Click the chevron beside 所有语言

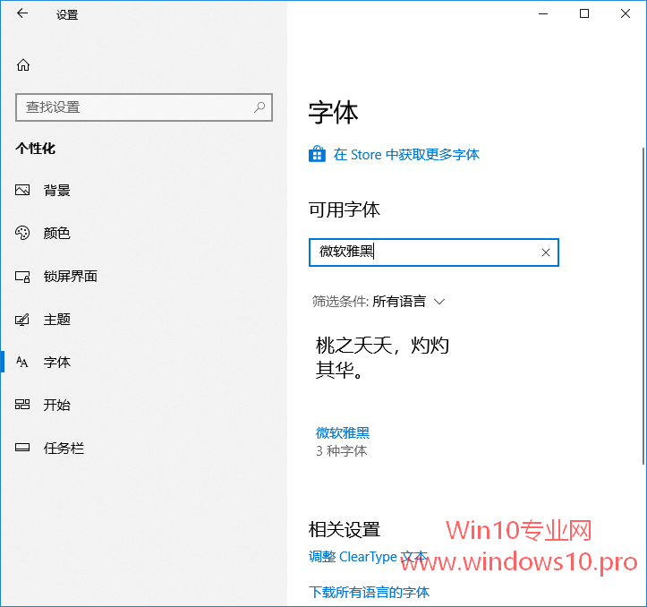pos(439,302)
